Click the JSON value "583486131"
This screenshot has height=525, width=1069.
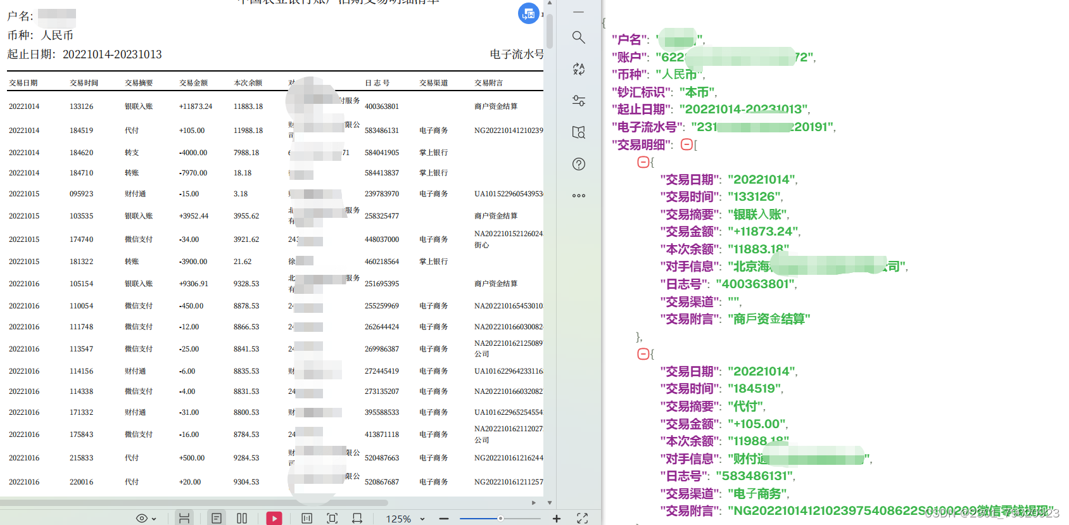755,476
